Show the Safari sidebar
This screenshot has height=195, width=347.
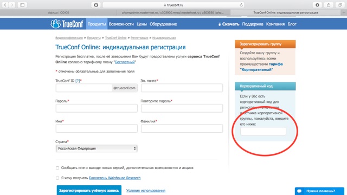(x=22, y=5)
